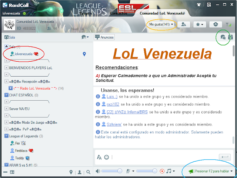The width and height of the screenshot is (237, 178).
Task: Click the search magnifier in bottom toolbar
Action: (88, 172)
